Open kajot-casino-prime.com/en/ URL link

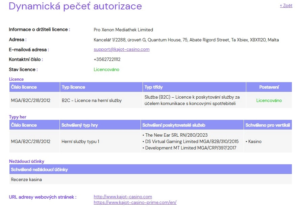click(135, 202)
